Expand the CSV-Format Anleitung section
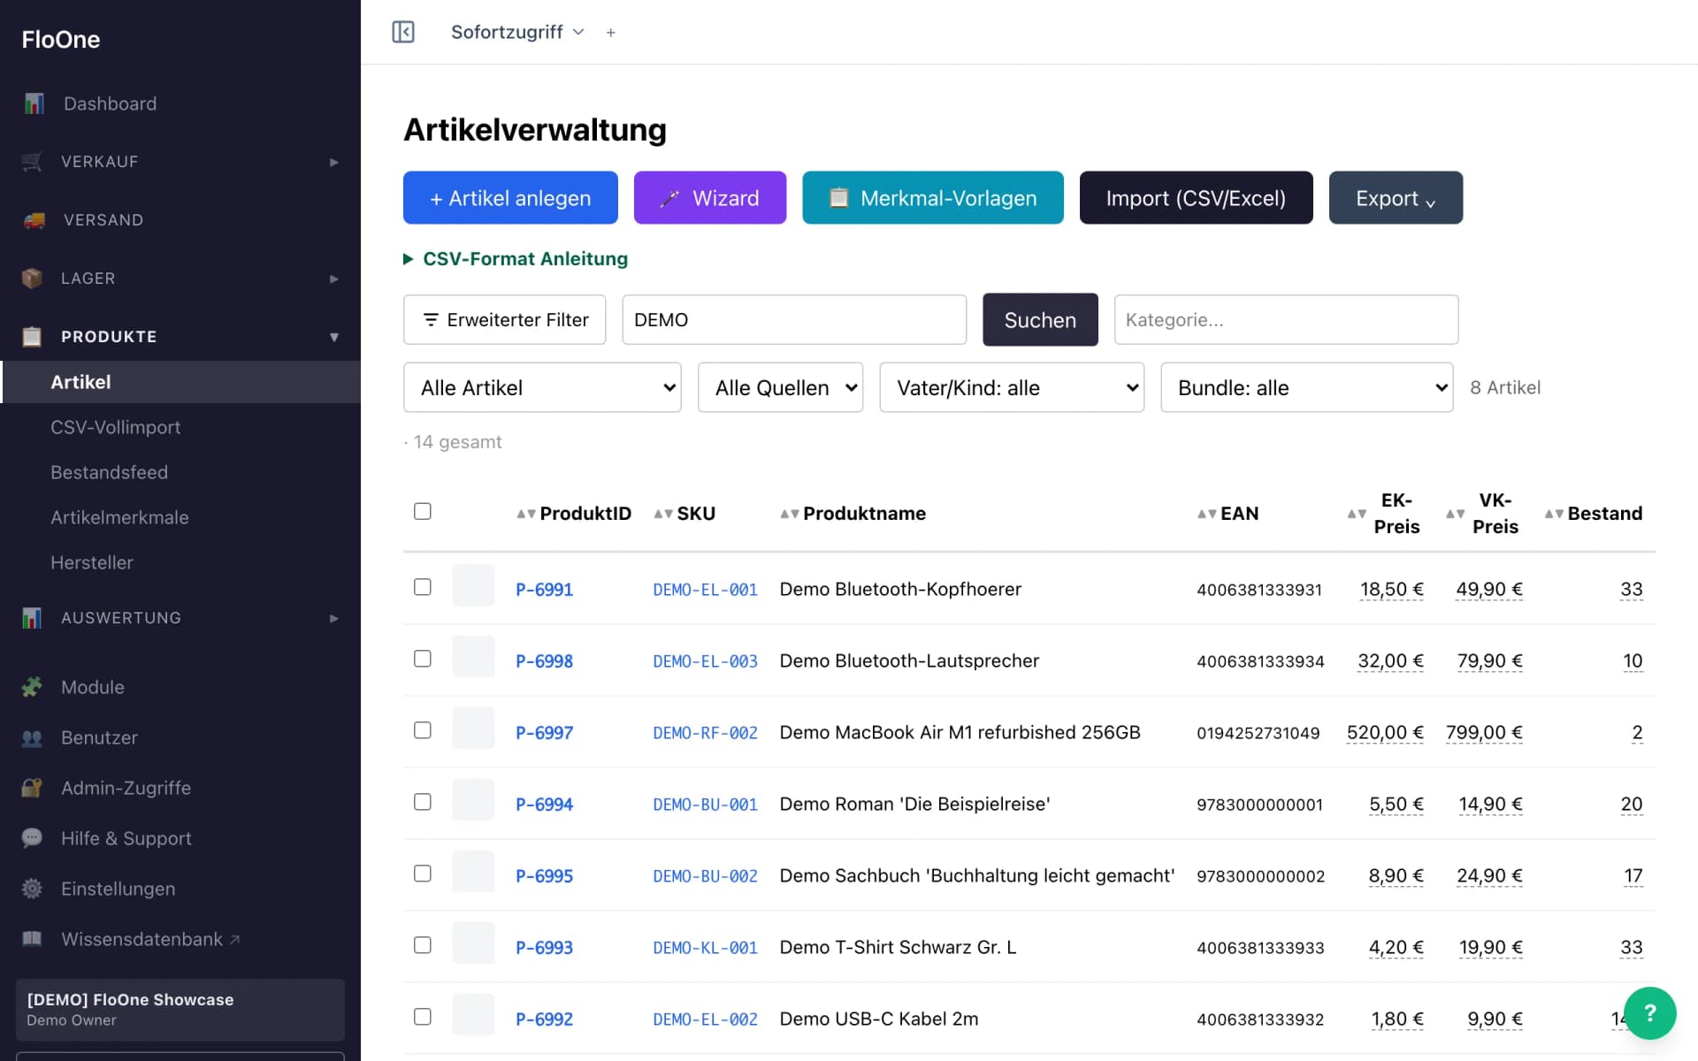Screen dimensions: 1698x1061 pos(516,259)
